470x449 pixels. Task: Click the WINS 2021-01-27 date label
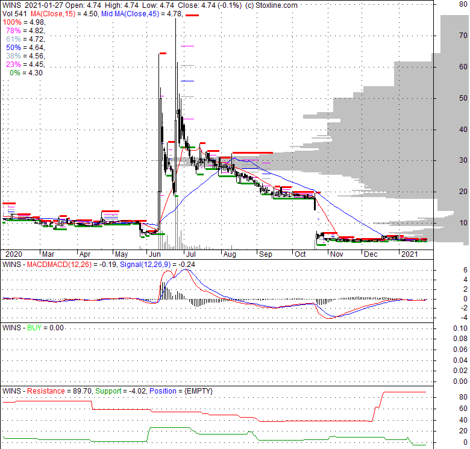coord(33,5)
